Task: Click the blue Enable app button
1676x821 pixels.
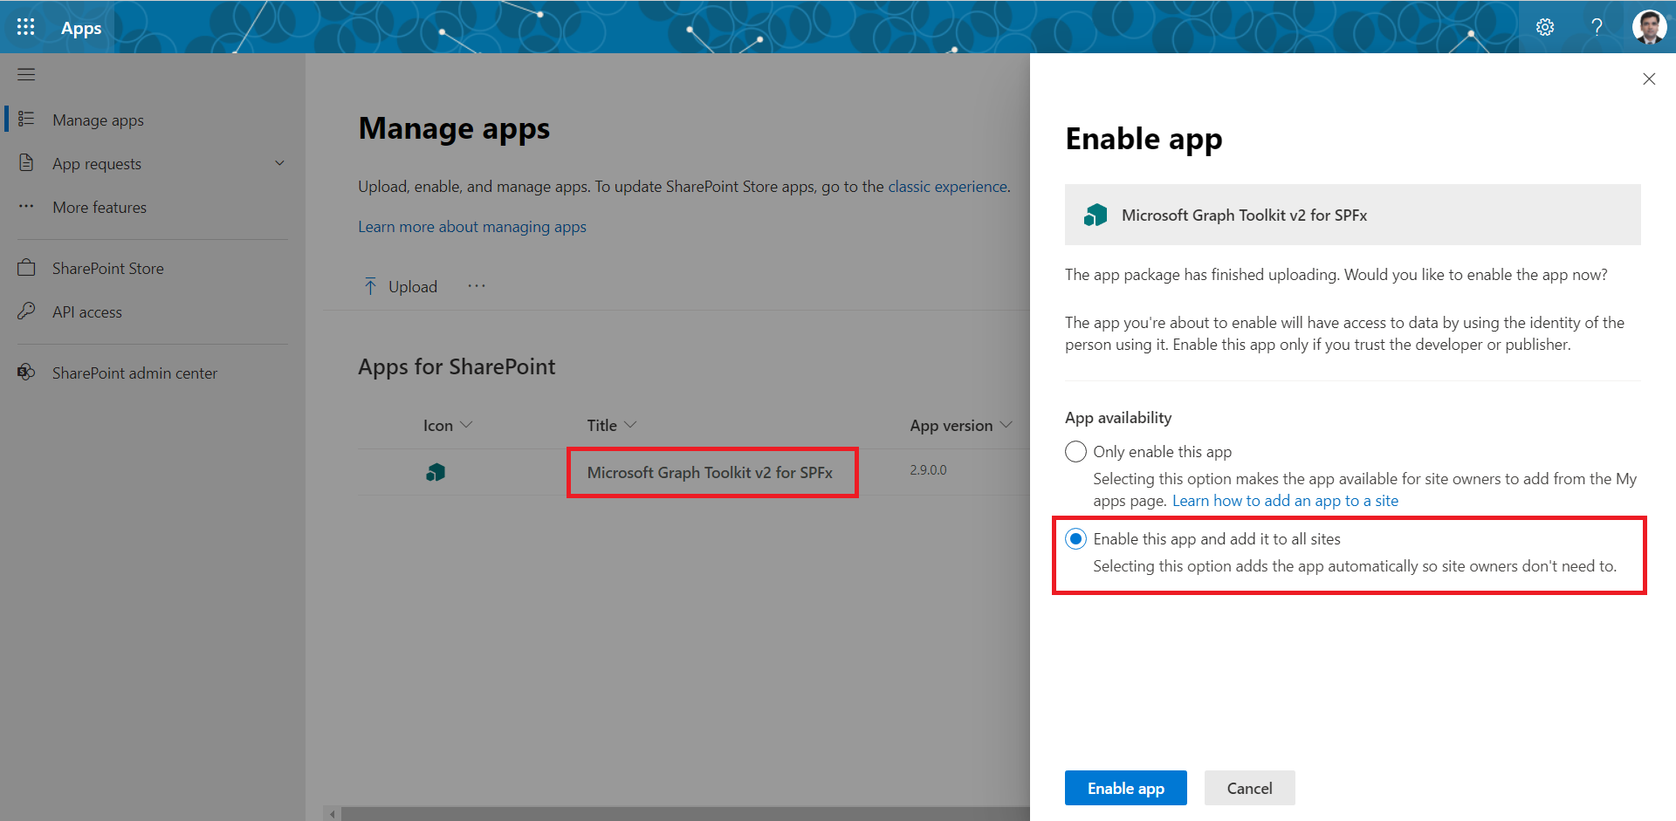Action: point(1125,788)
